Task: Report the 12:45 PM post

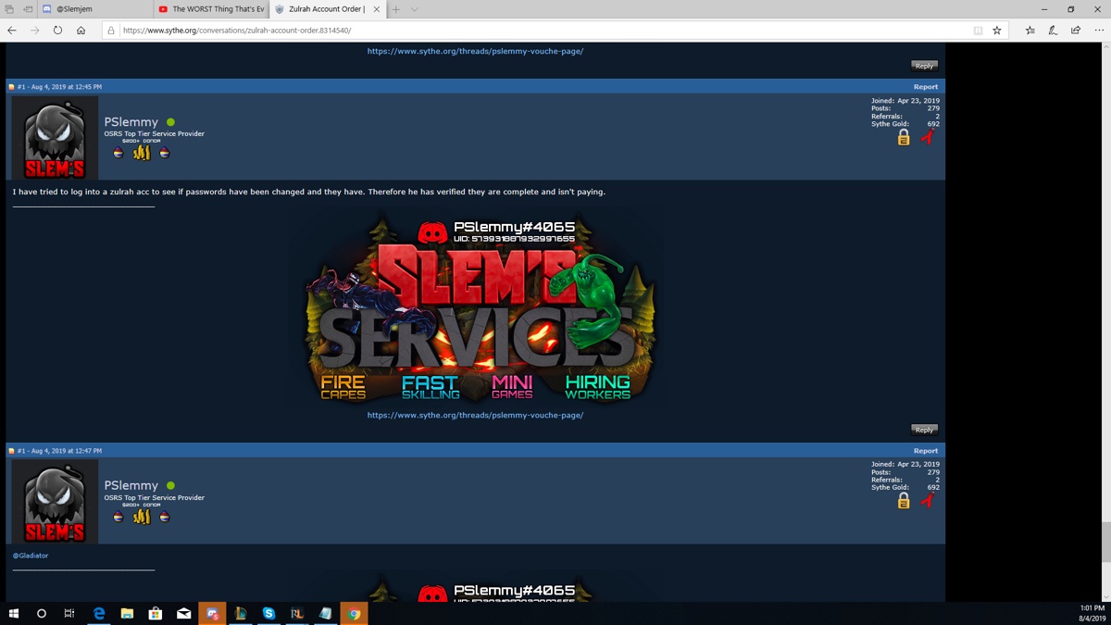Action: (x=926, y=87)
